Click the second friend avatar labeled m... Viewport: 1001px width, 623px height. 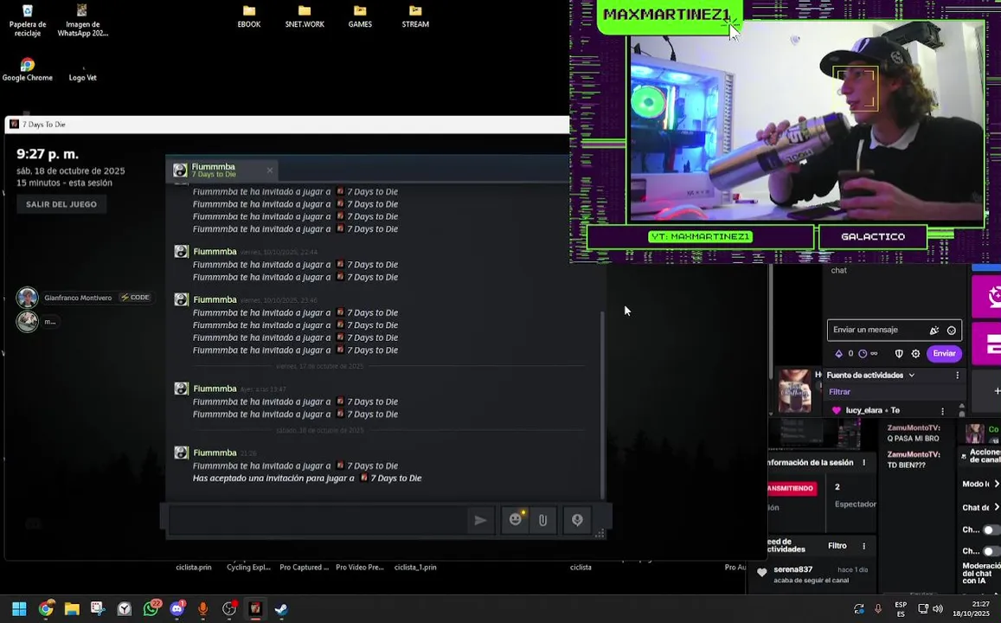pyautogui.click(x=27, y=321)
